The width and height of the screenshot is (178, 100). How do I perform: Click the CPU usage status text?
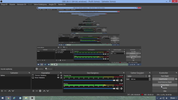click(164, 95)
